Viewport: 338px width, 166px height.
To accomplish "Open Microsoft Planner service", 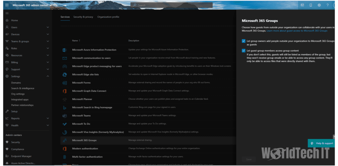I will [82, 99].
